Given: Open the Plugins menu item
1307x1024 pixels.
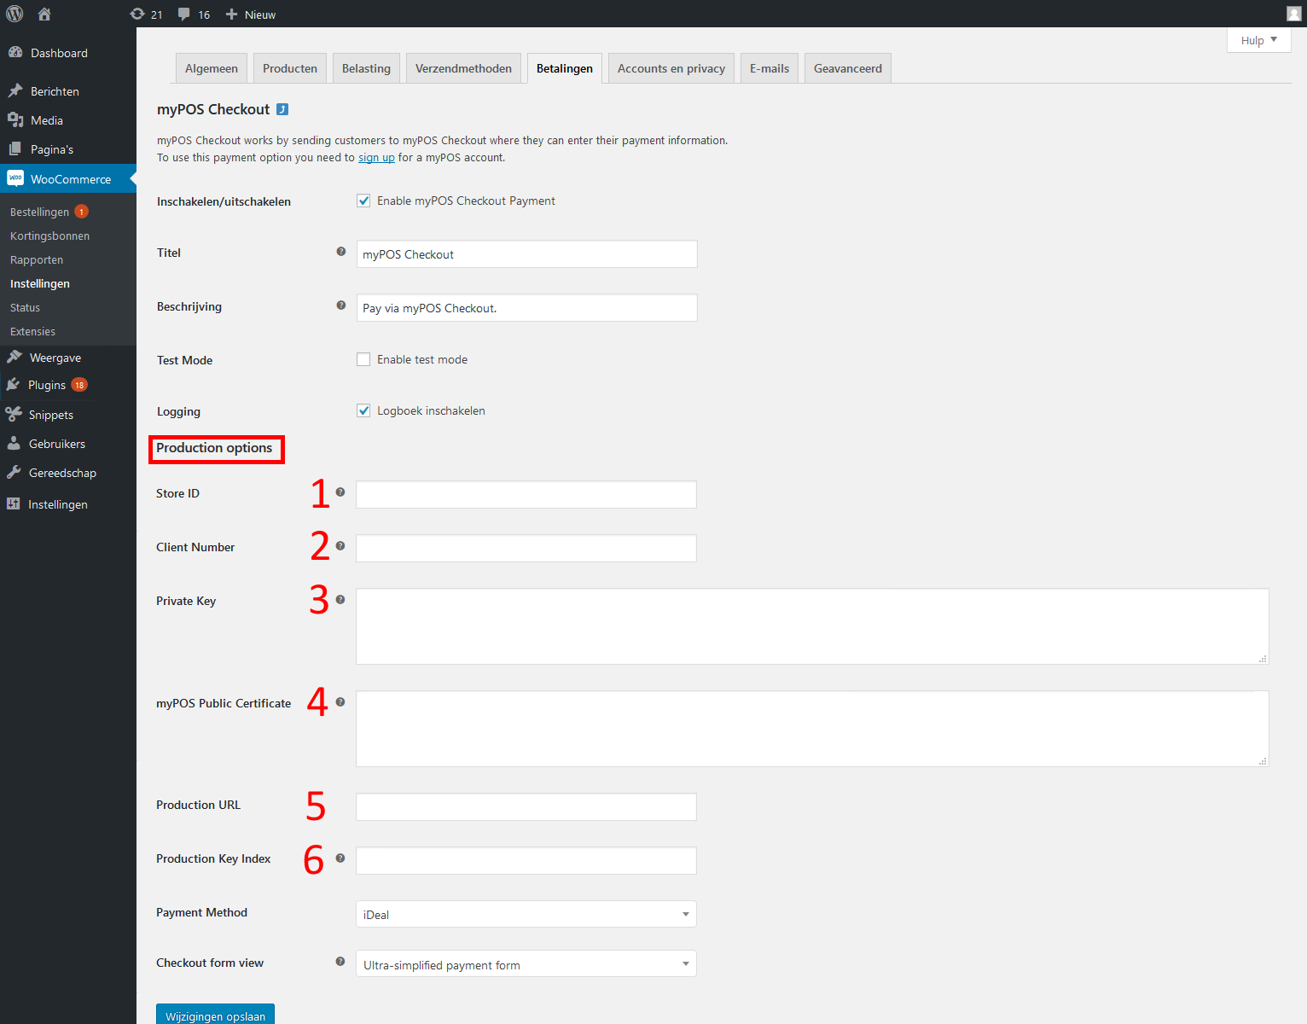Looking at the screenshot, I should pos(47,385).
